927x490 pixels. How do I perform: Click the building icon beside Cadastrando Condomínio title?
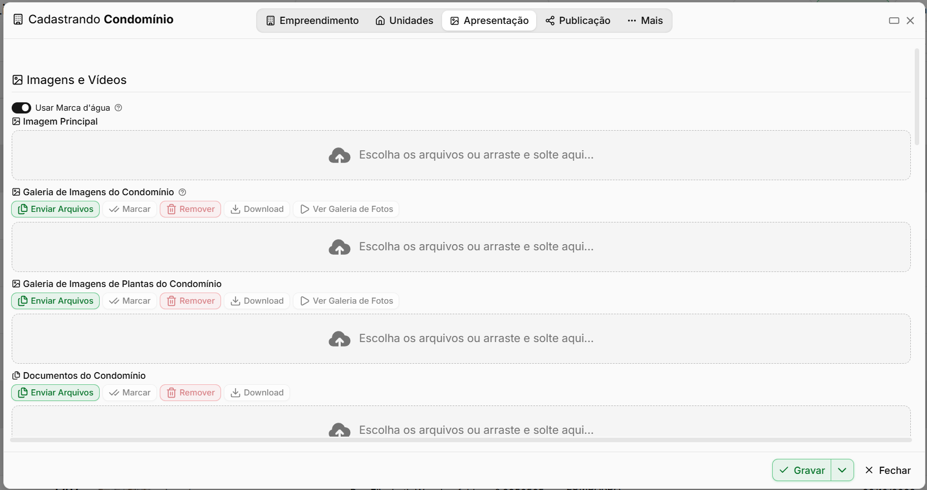(x=18, y=19)
